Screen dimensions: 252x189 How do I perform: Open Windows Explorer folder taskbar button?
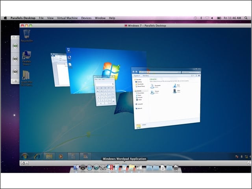pyautogui.click(x=49, y=156)
